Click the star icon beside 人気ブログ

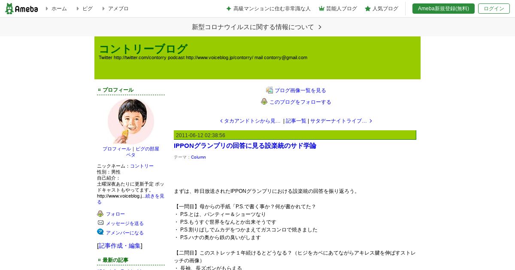point(368,9)
